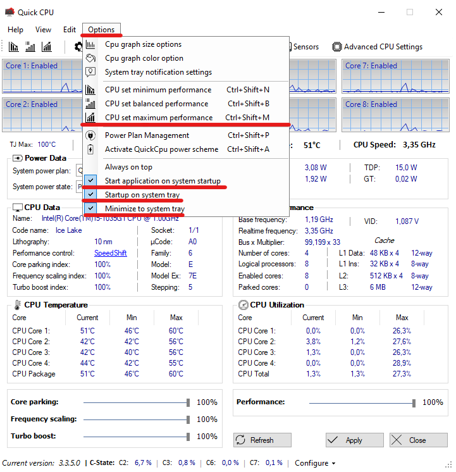The width and height of the screenshot is (456, 472).
Task: Follow the SpeedShift link
Action: (x=111, y=253)
